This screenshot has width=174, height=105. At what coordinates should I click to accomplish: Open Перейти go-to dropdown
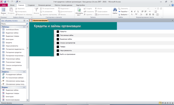pyautogui.click(x=123, y=11)
